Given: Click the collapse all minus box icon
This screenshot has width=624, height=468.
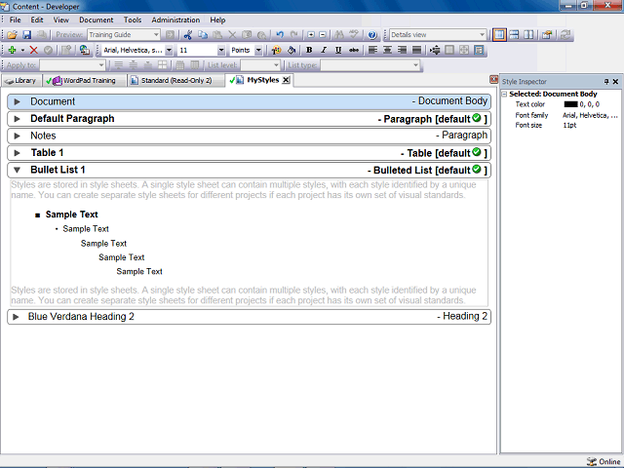Looking at the screenshot, I should tap(323, 35).
